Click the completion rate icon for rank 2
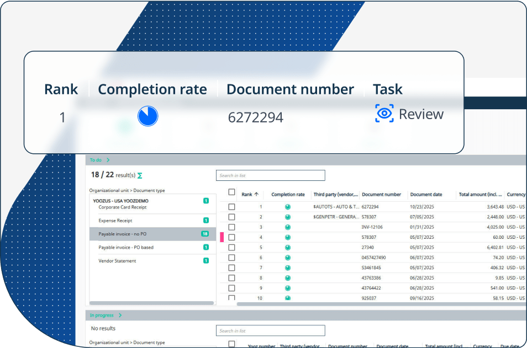Viewport: 527px width, 348px height. 288,217
